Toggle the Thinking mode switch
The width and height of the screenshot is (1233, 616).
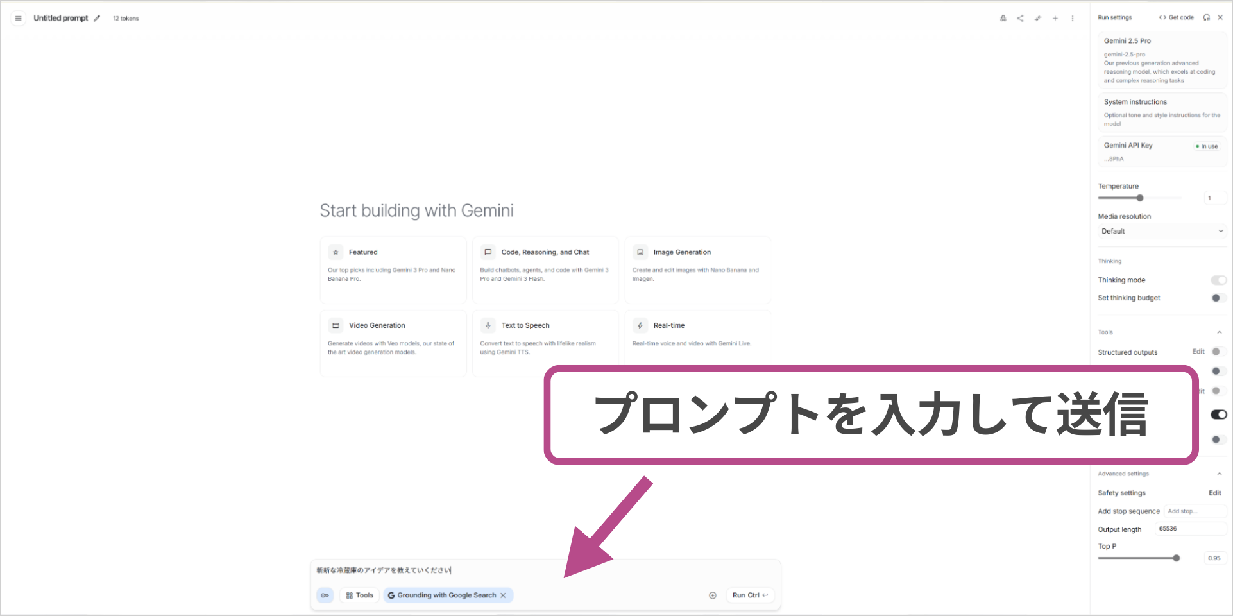pyautogui.click(x=1218, y=280)
